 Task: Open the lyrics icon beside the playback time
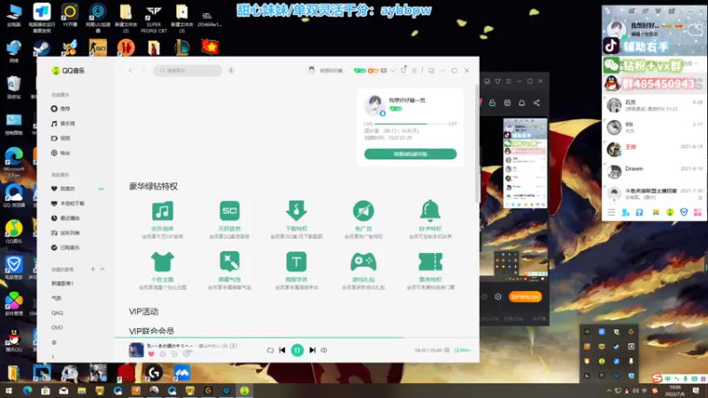[x=447, y=350]
